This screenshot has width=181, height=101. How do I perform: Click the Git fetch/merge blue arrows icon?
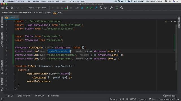(96, 8)
